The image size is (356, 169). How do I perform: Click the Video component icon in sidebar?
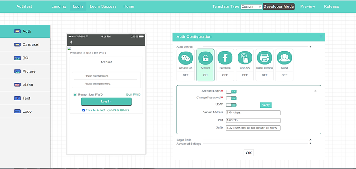pyautogui.click(x=17, y=85)
